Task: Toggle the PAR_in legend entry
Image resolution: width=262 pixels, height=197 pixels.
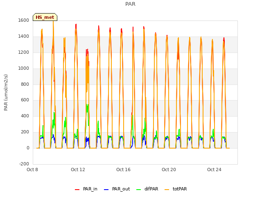Action: click(x=86, y=189)
